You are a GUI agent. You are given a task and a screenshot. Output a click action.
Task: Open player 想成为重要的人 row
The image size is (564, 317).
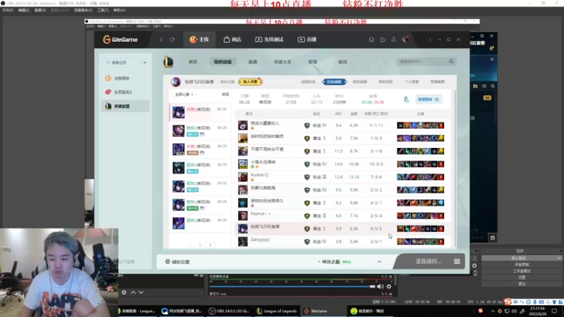[342, 125]
